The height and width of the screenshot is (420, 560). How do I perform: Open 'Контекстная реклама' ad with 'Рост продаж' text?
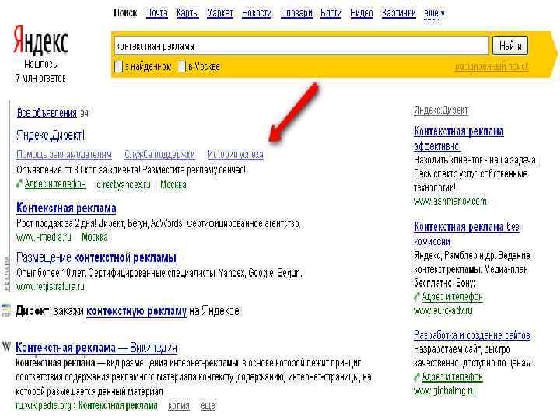point(66,208)
